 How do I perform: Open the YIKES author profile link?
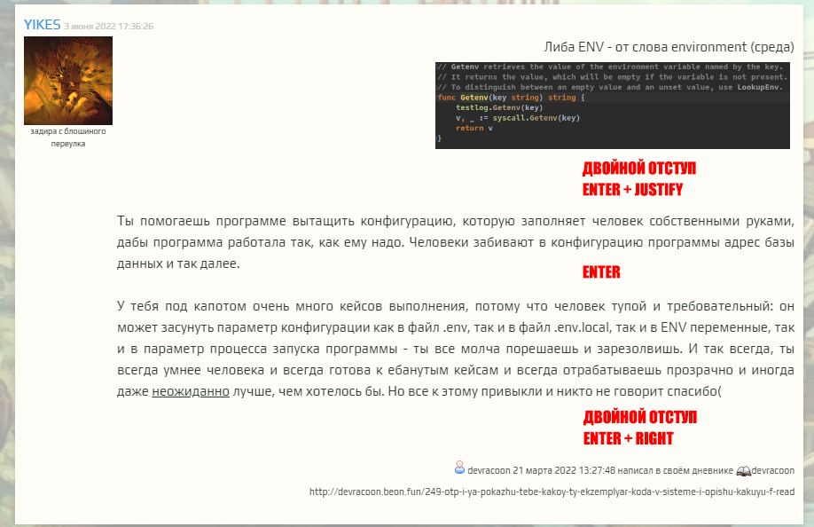point(42,25)
